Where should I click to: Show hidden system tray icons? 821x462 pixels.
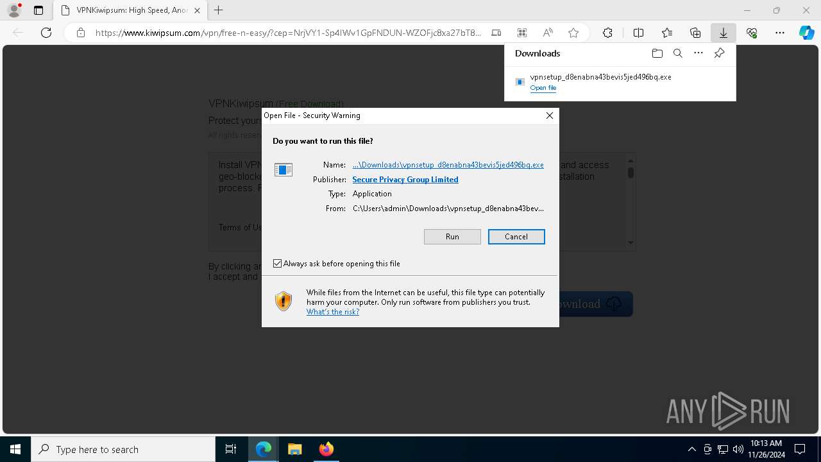(x=691, y=449)
